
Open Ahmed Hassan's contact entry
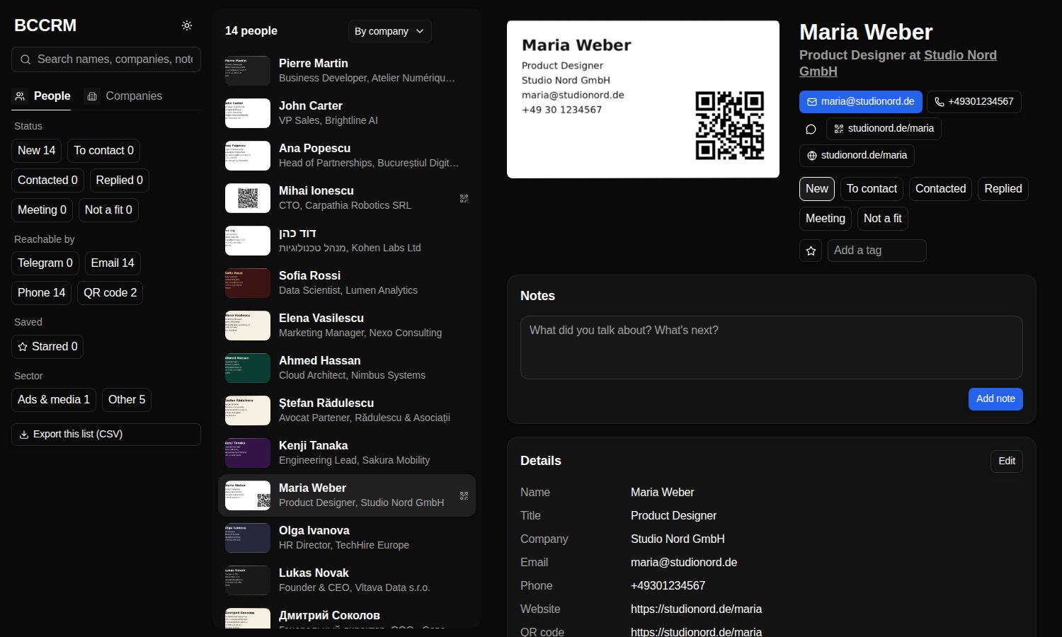(x=347, y=368)
